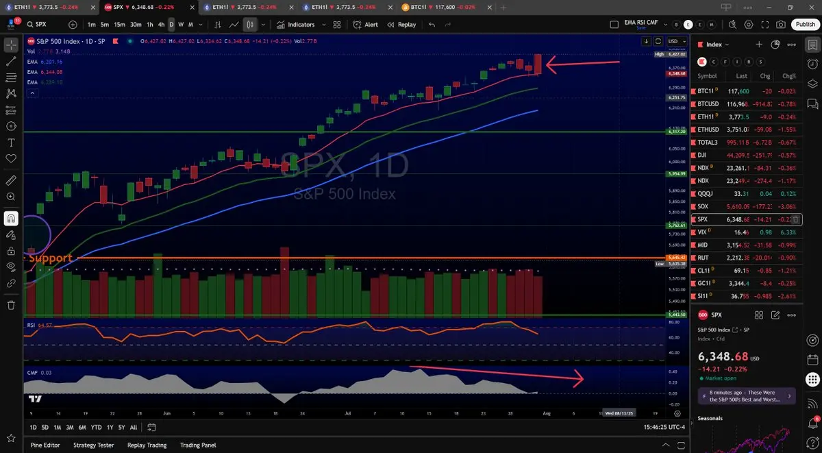Screen dimensions: 822x453
Task: Open the Trading Panel tab
Action: [x=198, y=445]
